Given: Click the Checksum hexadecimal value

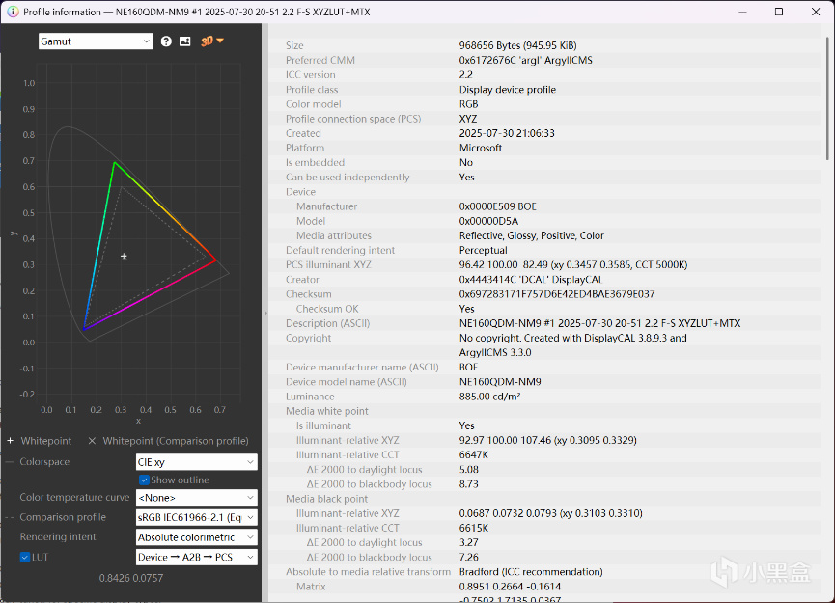Looking at the screenshot, I should coord(557,294).
